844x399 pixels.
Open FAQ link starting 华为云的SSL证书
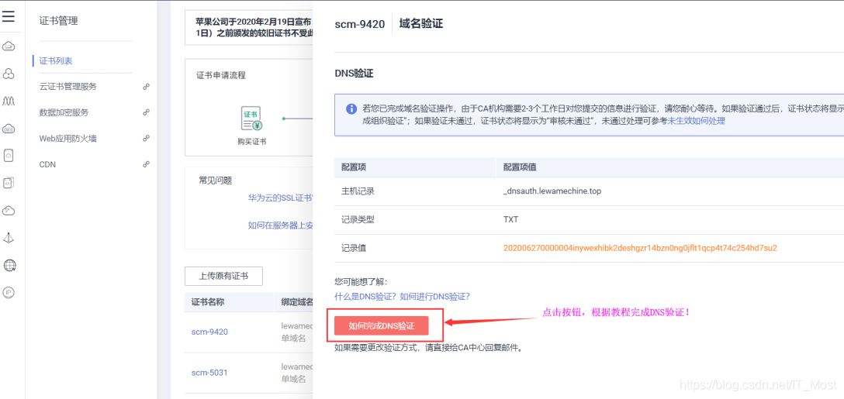[x=280, y=198]
